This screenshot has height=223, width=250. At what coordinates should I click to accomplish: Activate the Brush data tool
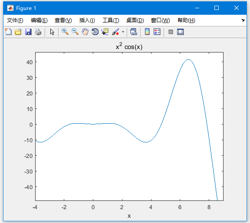click(115, 32)
